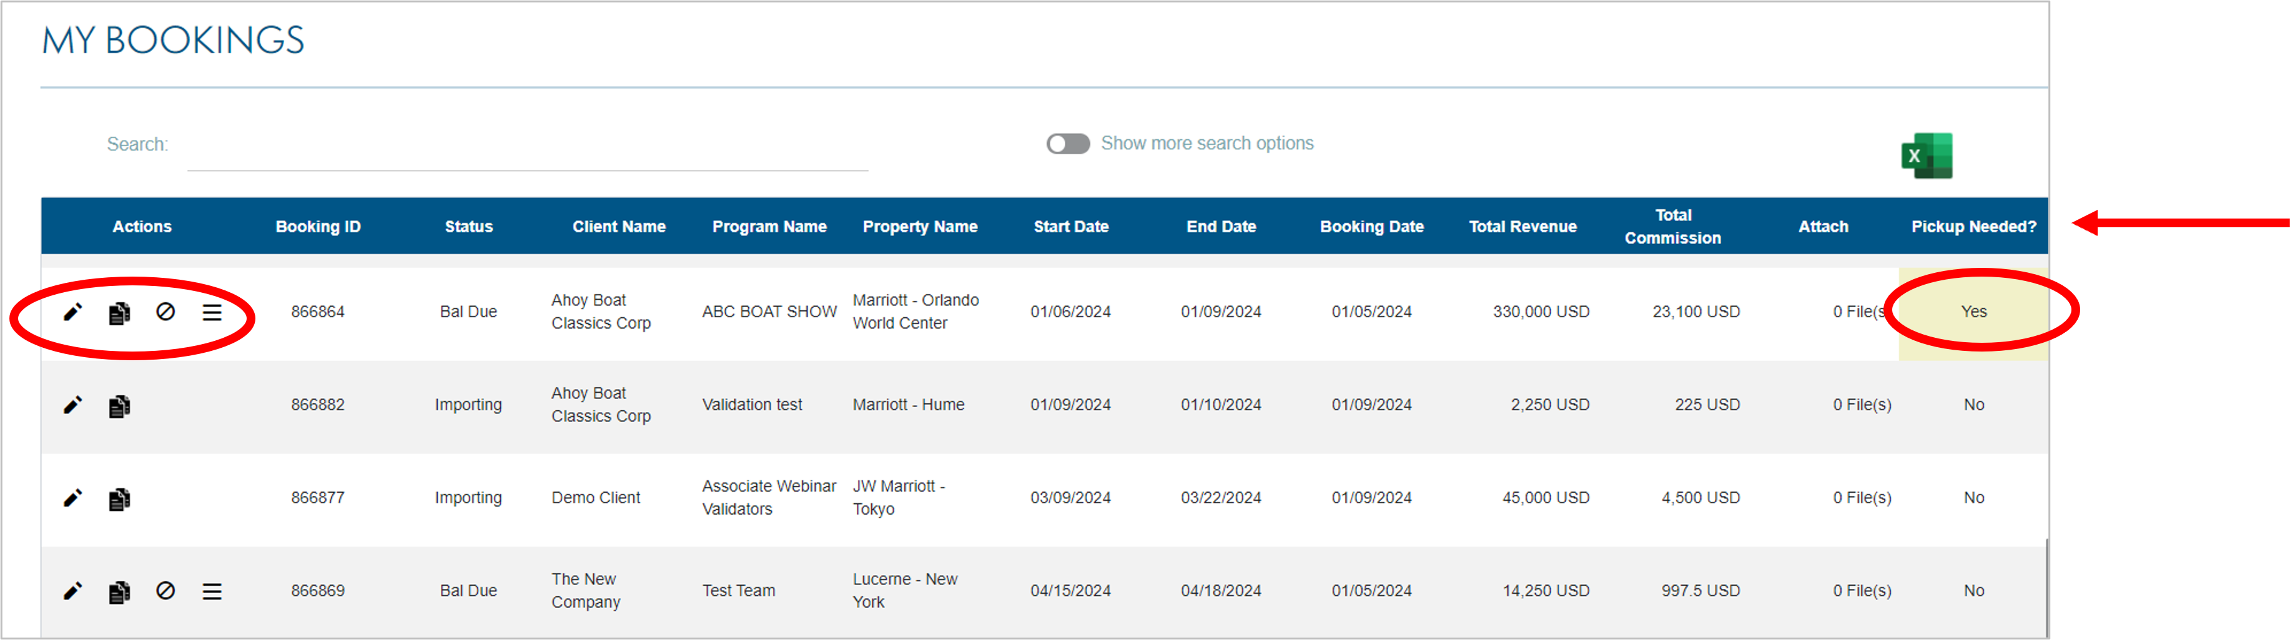Open the menu icon for booking 866864

click(212, 313)
